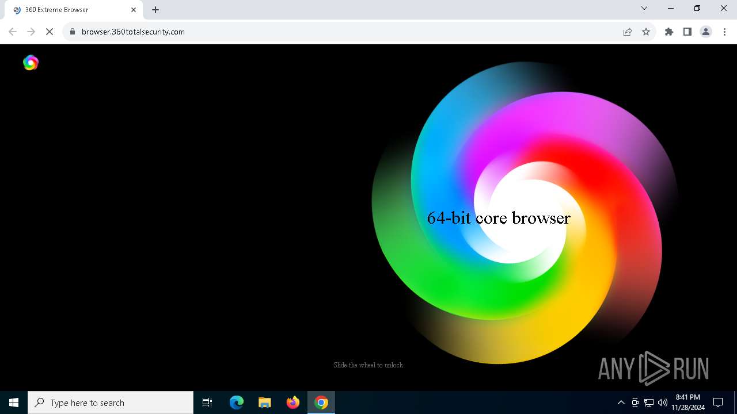Screen dimensions: 737x414
Task: Share this page using the share icon
Action: (x=628, y=32)
